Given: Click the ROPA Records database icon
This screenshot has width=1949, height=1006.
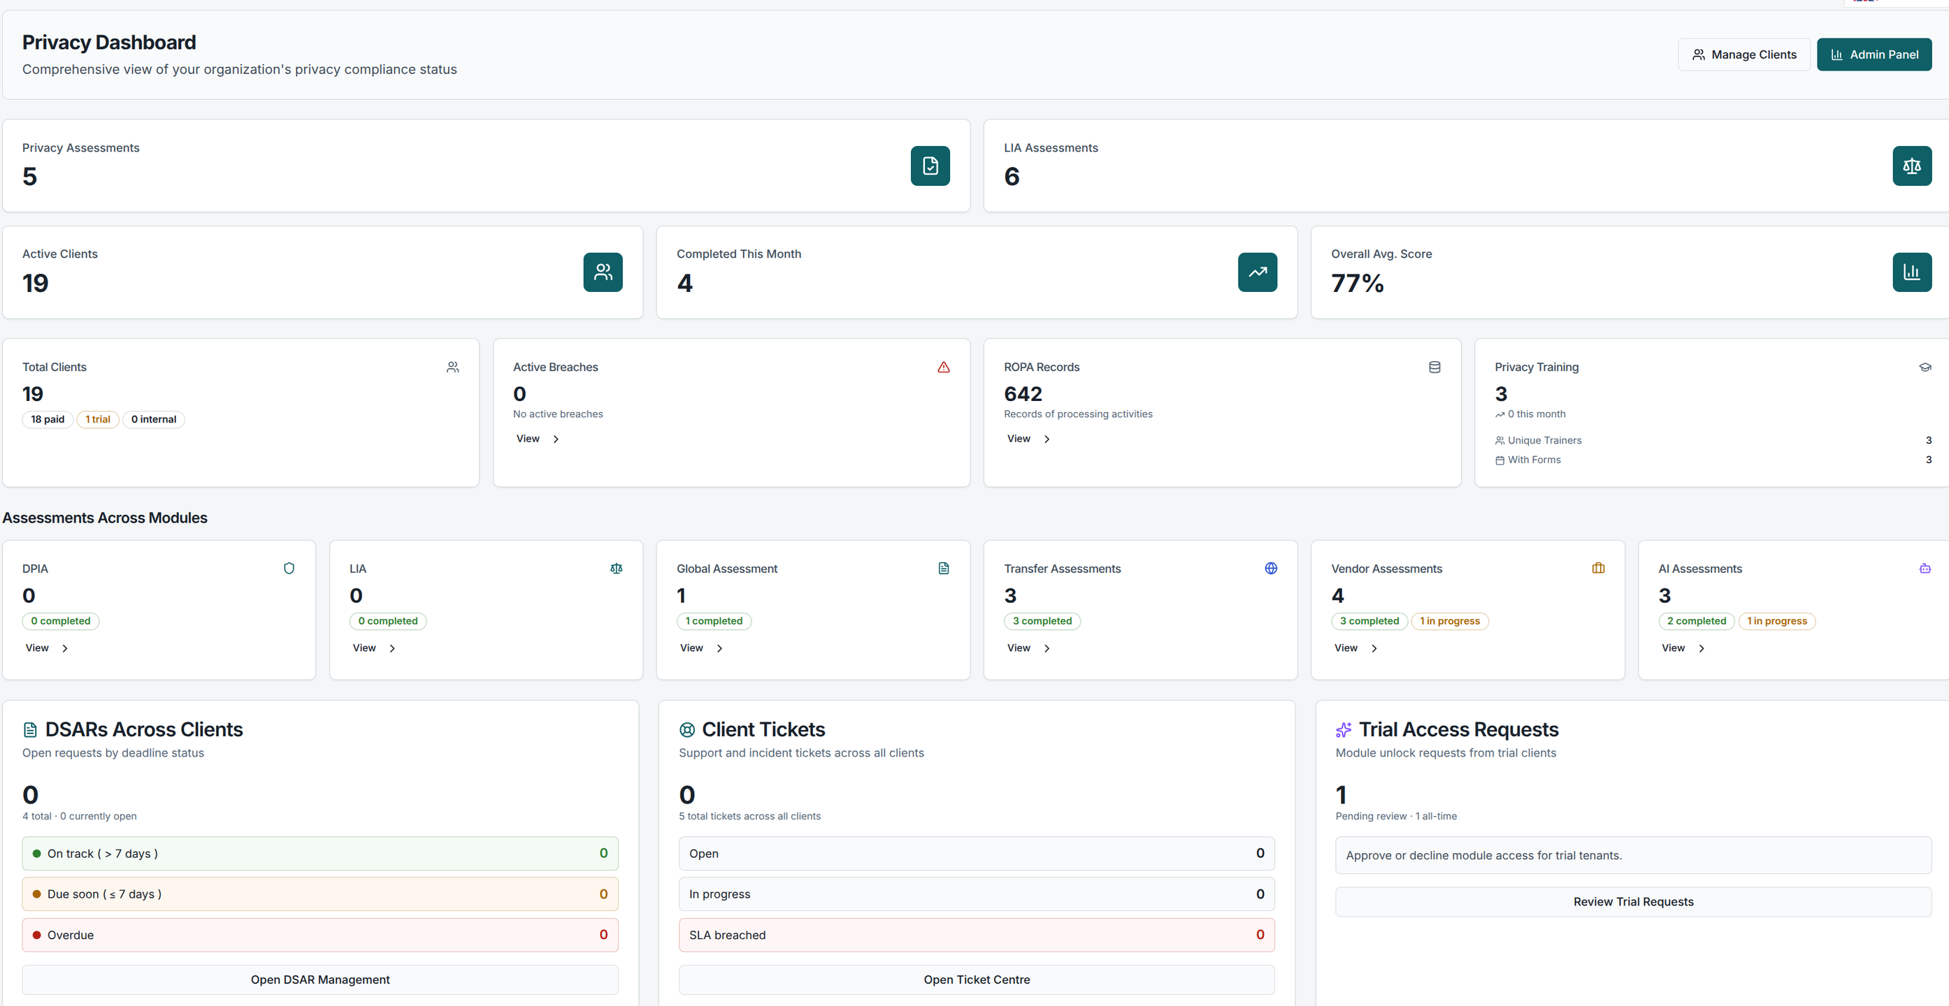Looking at the screenshot, I should click(x=1434, y=367).
